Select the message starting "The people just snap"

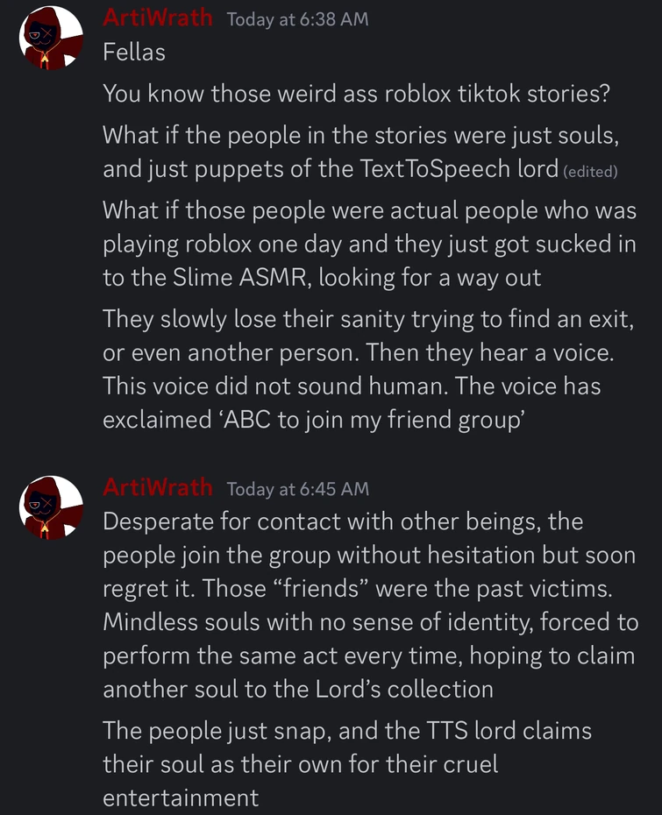346,763
